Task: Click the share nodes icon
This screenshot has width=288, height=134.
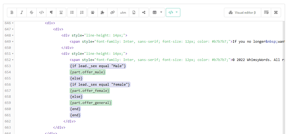Action: [x=144, y=13]
